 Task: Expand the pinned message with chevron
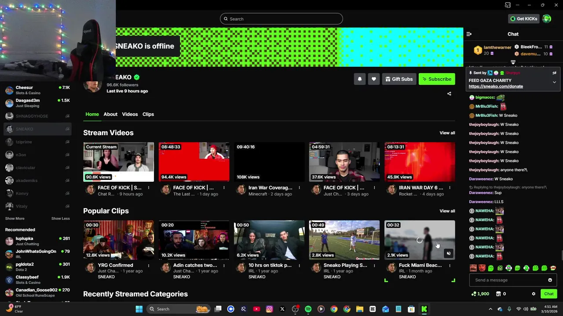click(554, 82)
